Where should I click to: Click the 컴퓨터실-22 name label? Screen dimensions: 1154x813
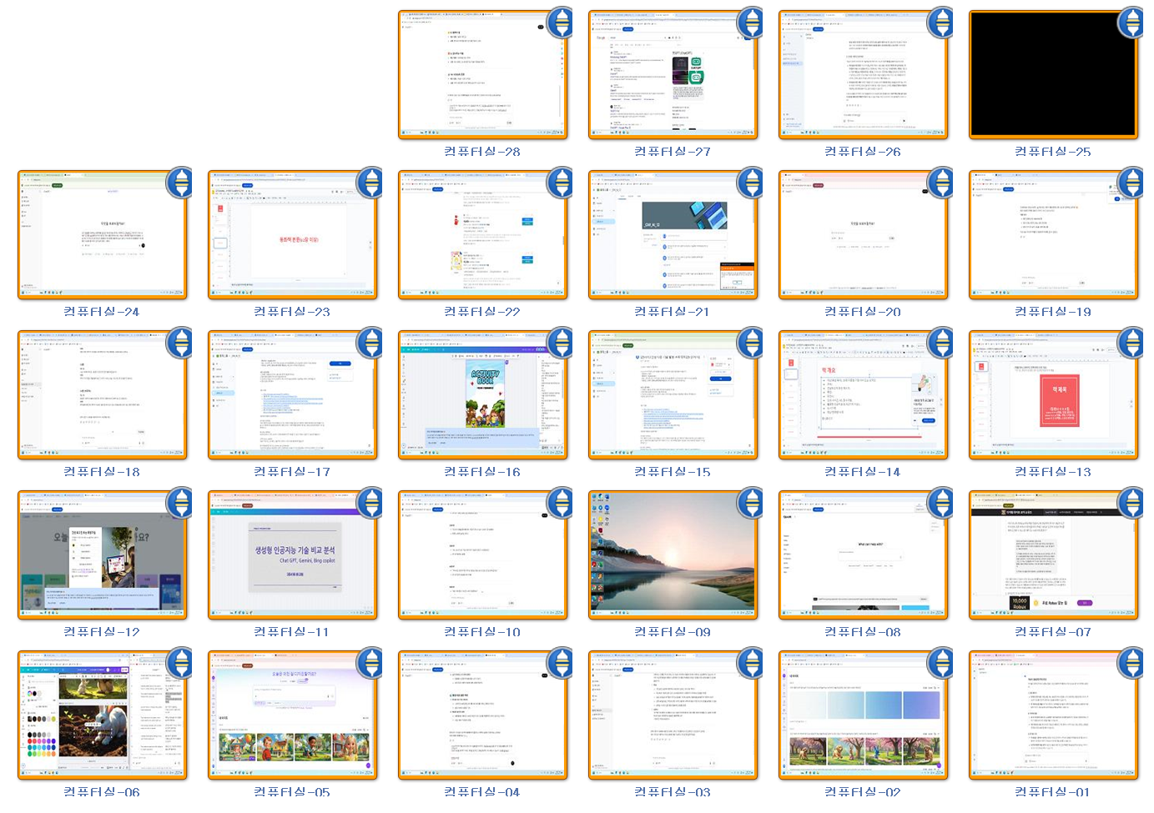point(482,312)
